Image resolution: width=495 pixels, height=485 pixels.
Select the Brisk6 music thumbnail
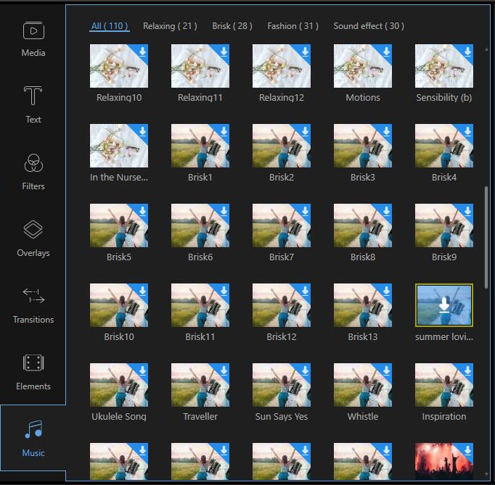[x=200, y=225]
